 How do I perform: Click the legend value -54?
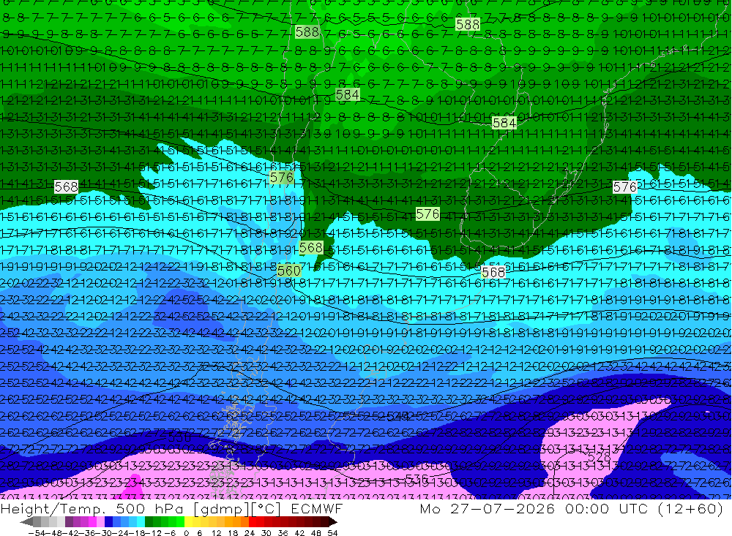pos(37,533)
